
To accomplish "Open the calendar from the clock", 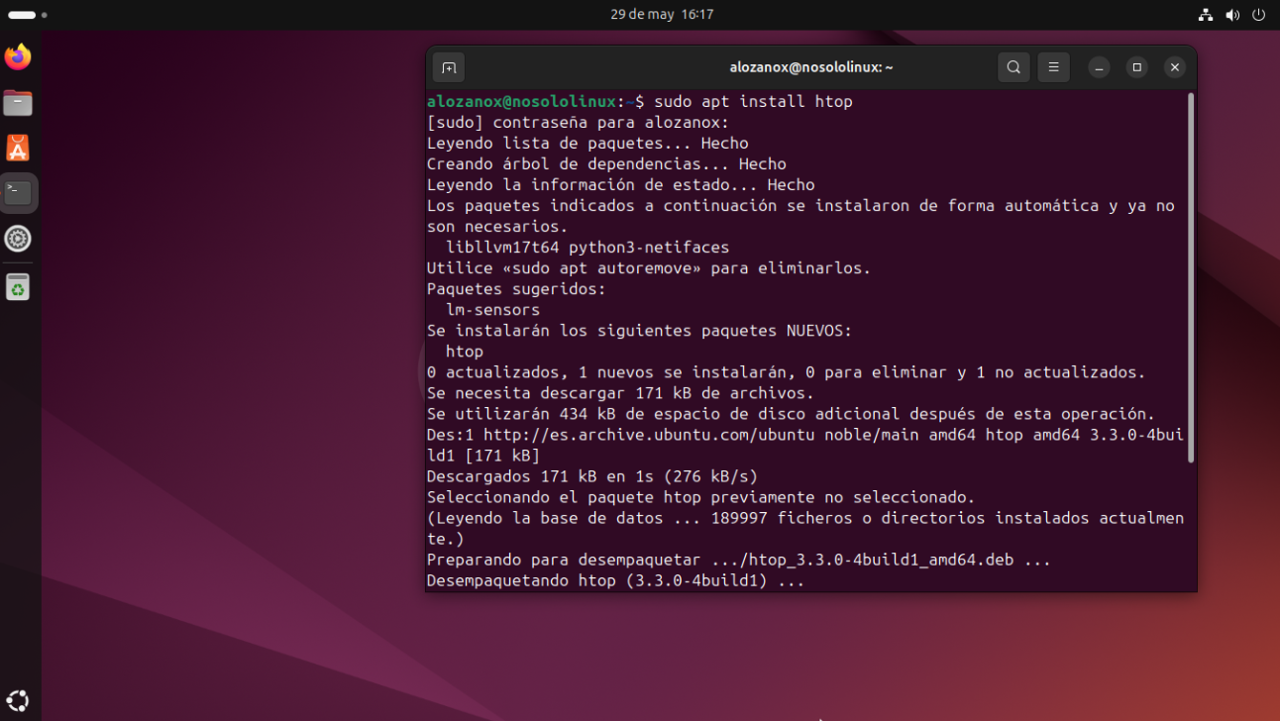I will (x=662, y=15).
